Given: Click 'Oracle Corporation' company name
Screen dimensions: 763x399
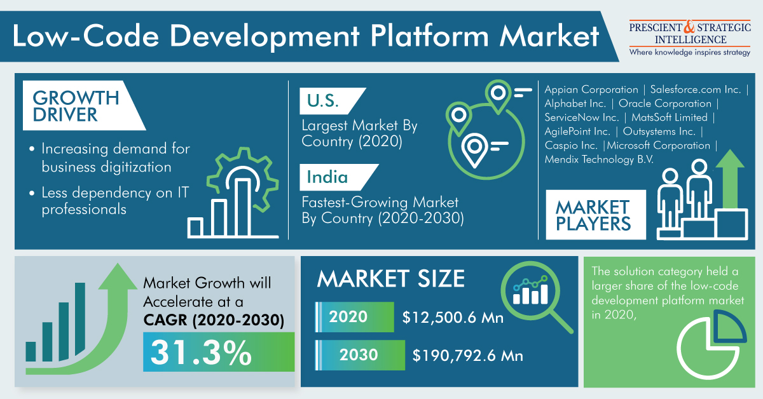Looking at the screenshot, I should coord(664,104).
